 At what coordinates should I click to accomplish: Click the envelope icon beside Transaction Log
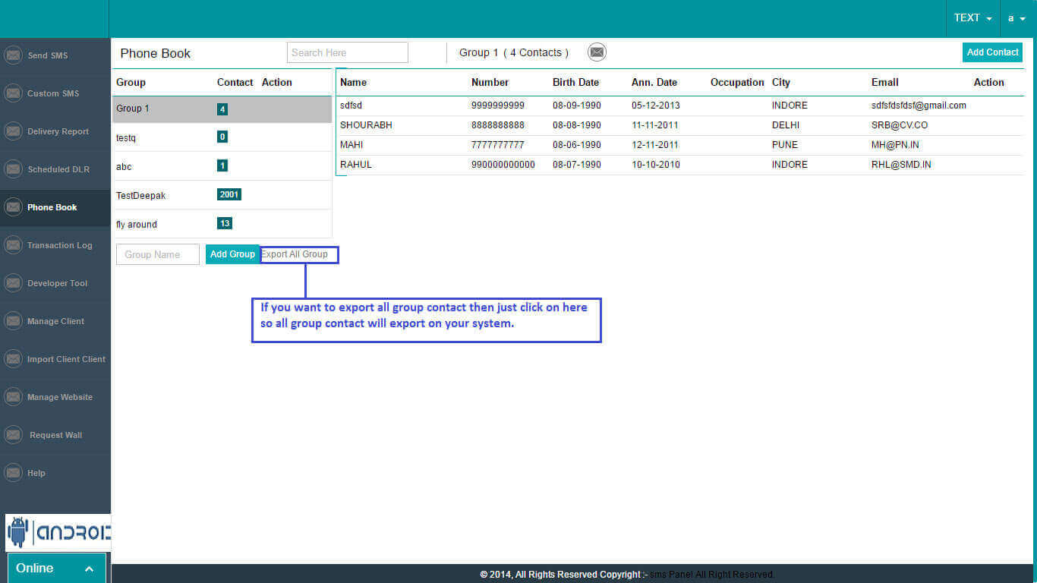13,245
